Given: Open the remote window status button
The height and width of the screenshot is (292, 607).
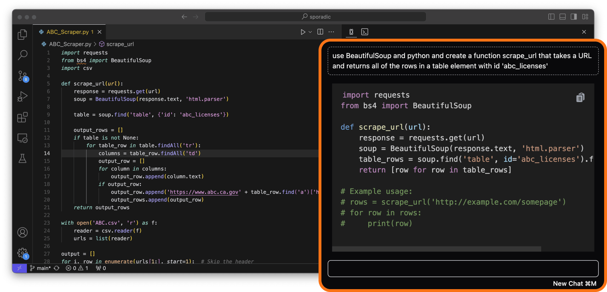Looking at the screenshot, I should [19, 268].
